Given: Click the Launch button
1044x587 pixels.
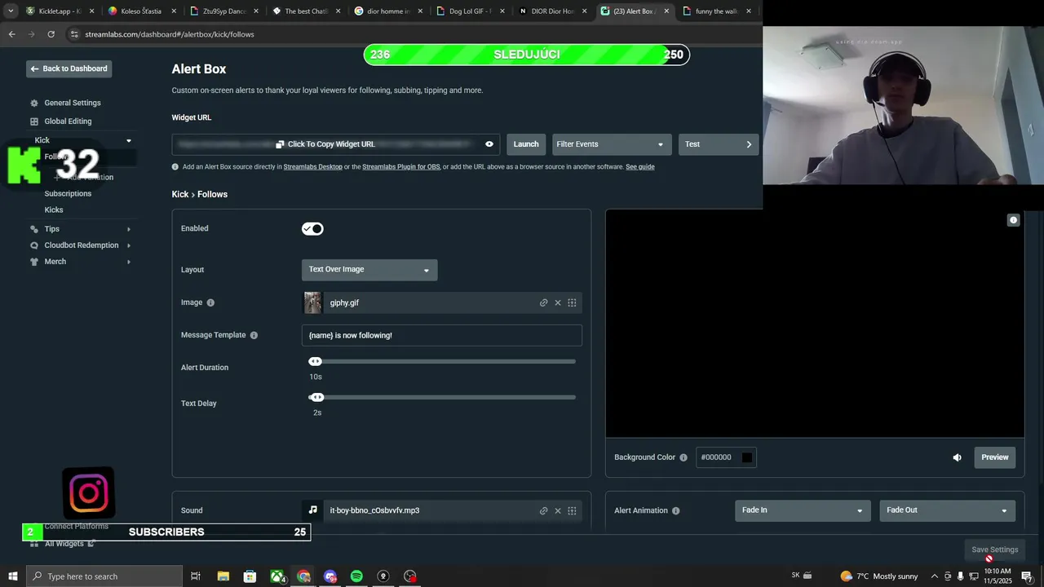Looking at the screenshot, I should click(526, 144).
